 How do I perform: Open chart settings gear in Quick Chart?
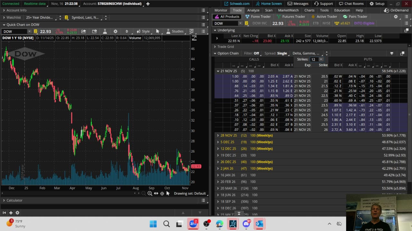pyautogui.click(x=115, y=31)
